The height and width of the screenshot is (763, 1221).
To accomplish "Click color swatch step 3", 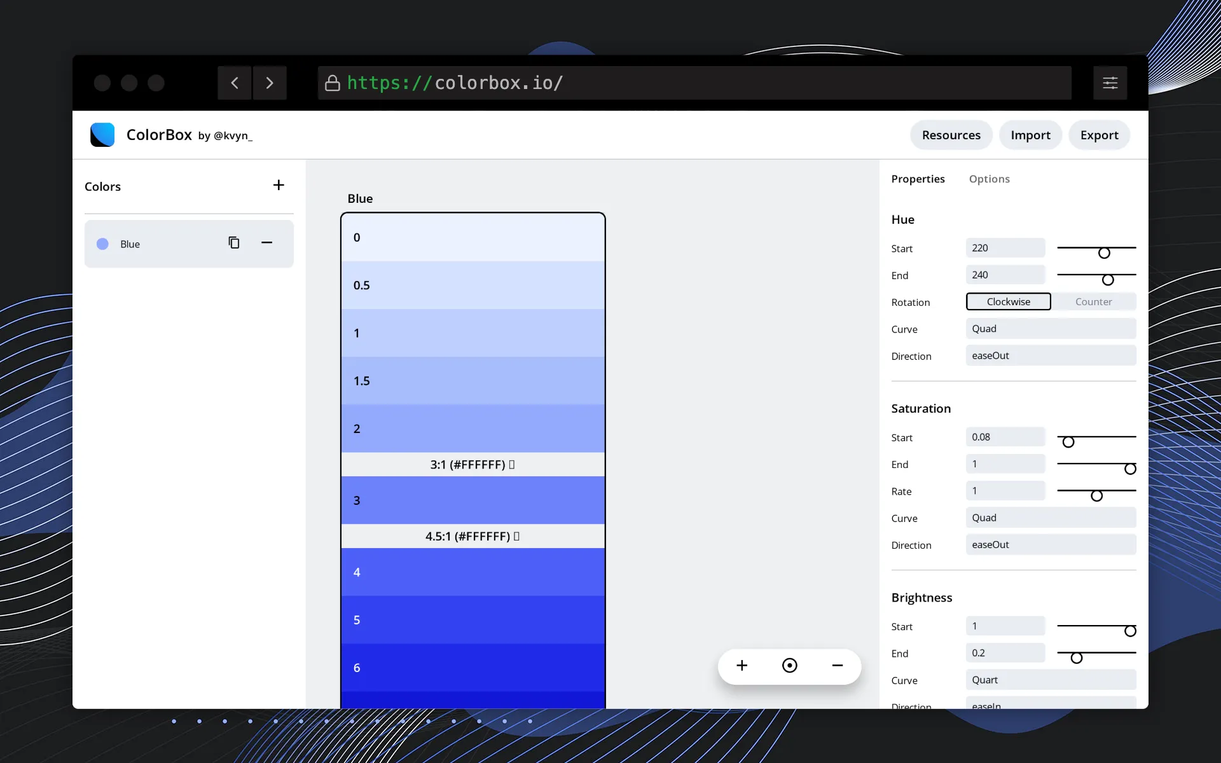I will coord(473,500).
